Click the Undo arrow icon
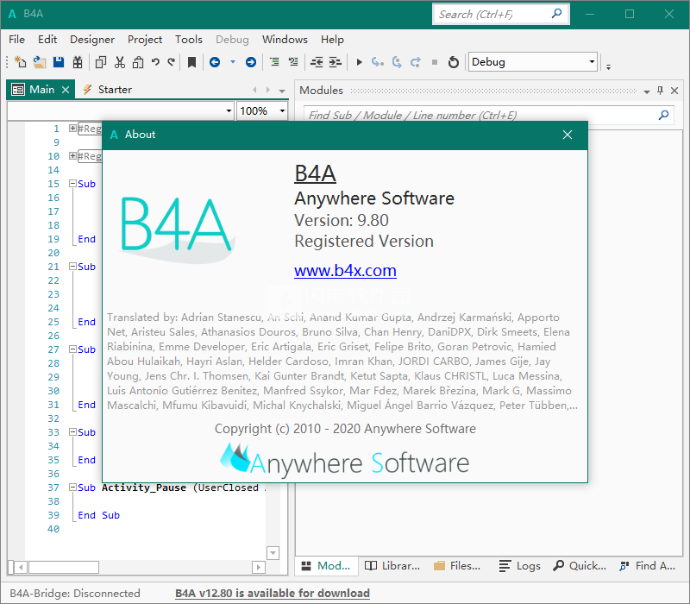 tap(155, 61)
